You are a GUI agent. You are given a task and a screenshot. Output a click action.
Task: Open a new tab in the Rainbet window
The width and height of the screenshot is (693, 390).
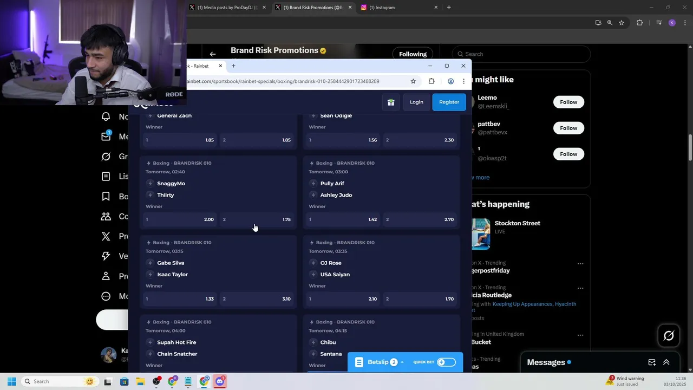coord(233,66)
